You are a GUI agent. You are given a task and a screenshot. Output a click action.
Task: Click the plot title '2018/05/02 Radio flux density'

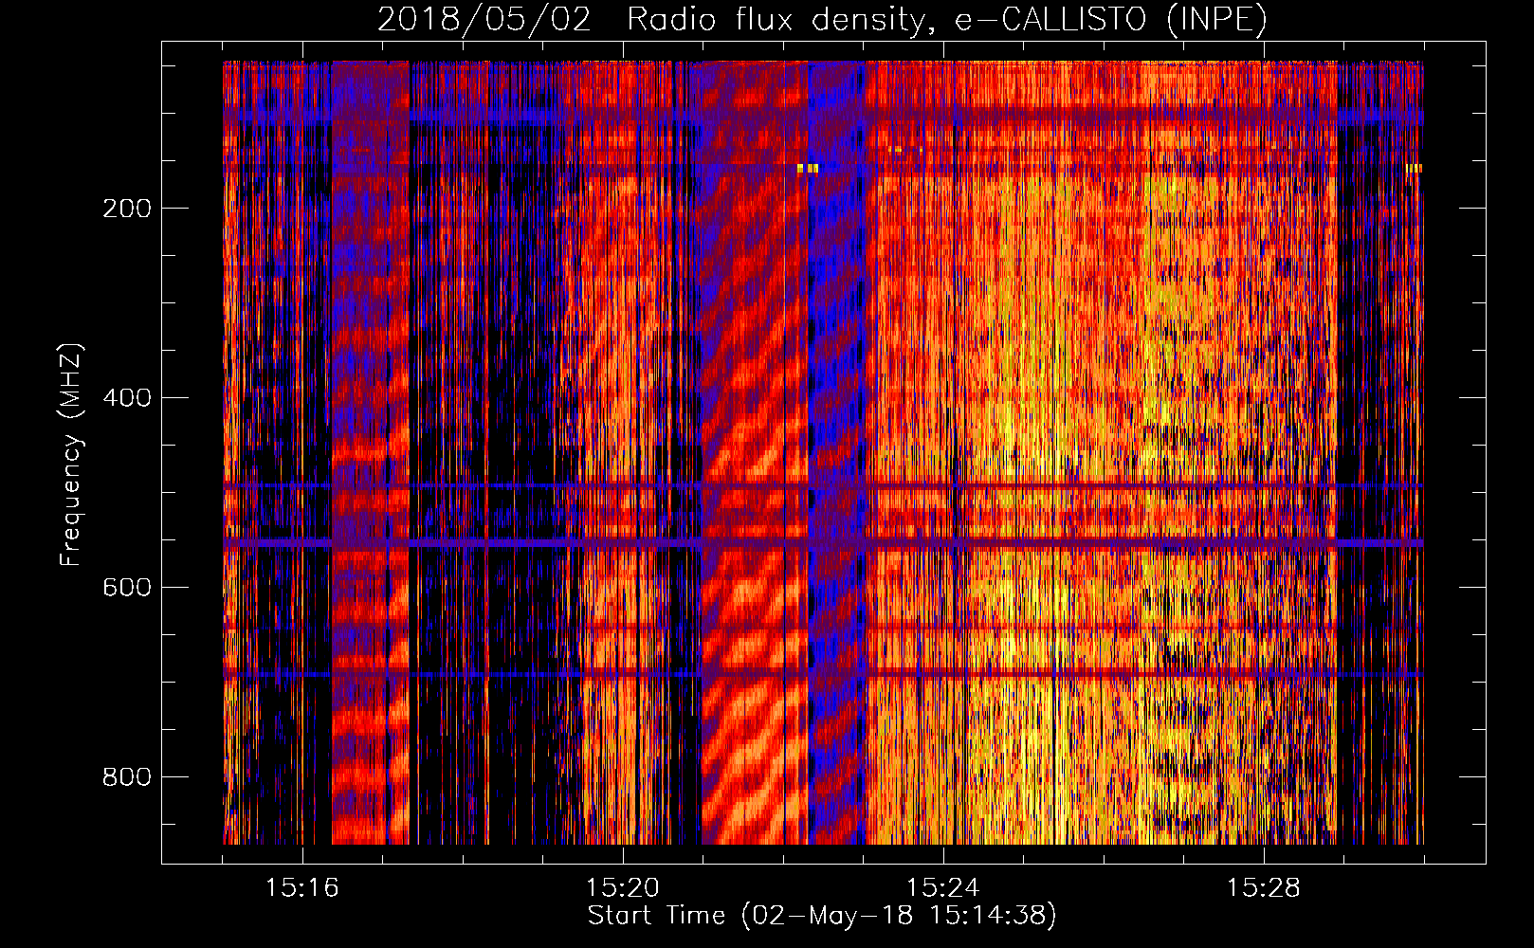[823, 19]
